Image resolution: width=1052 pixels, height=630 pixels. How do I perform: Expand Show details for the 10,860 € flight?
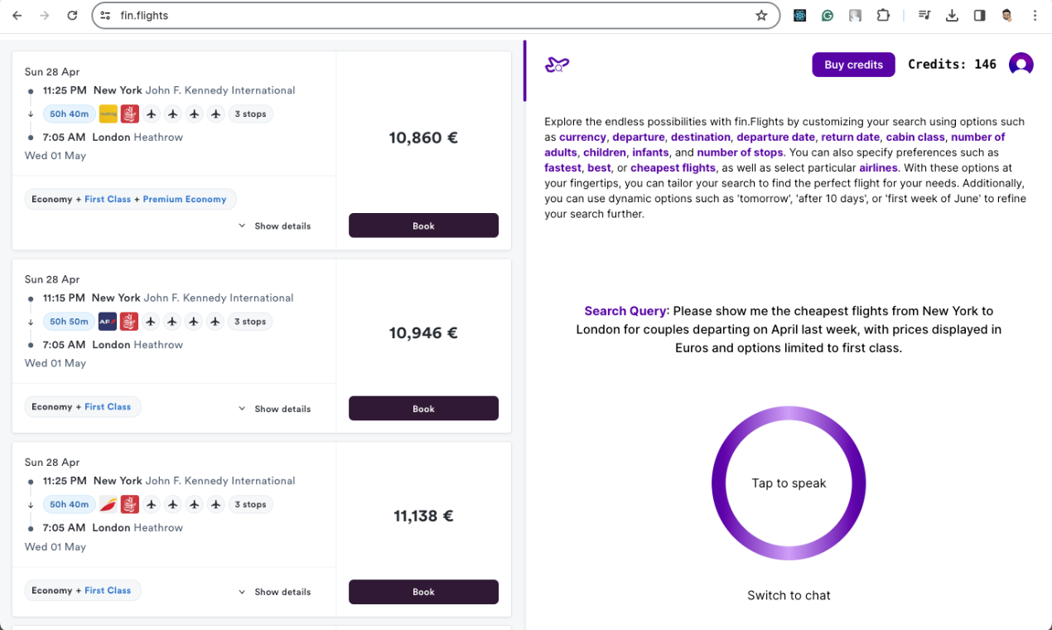pos(274,226)
